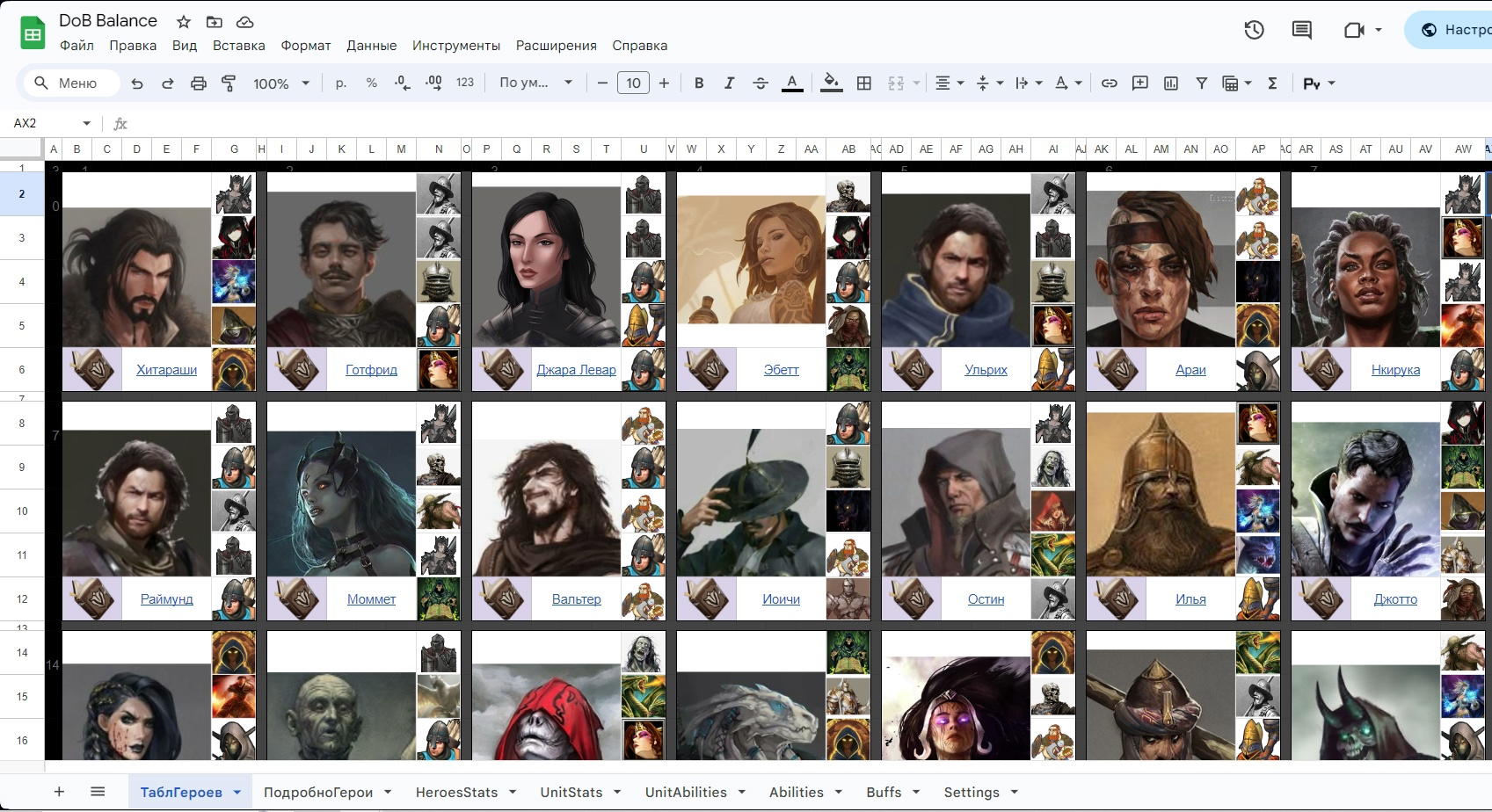Toggle italic formatting
The height and width of the screenshot is (812, 1492).
point(729,83)
